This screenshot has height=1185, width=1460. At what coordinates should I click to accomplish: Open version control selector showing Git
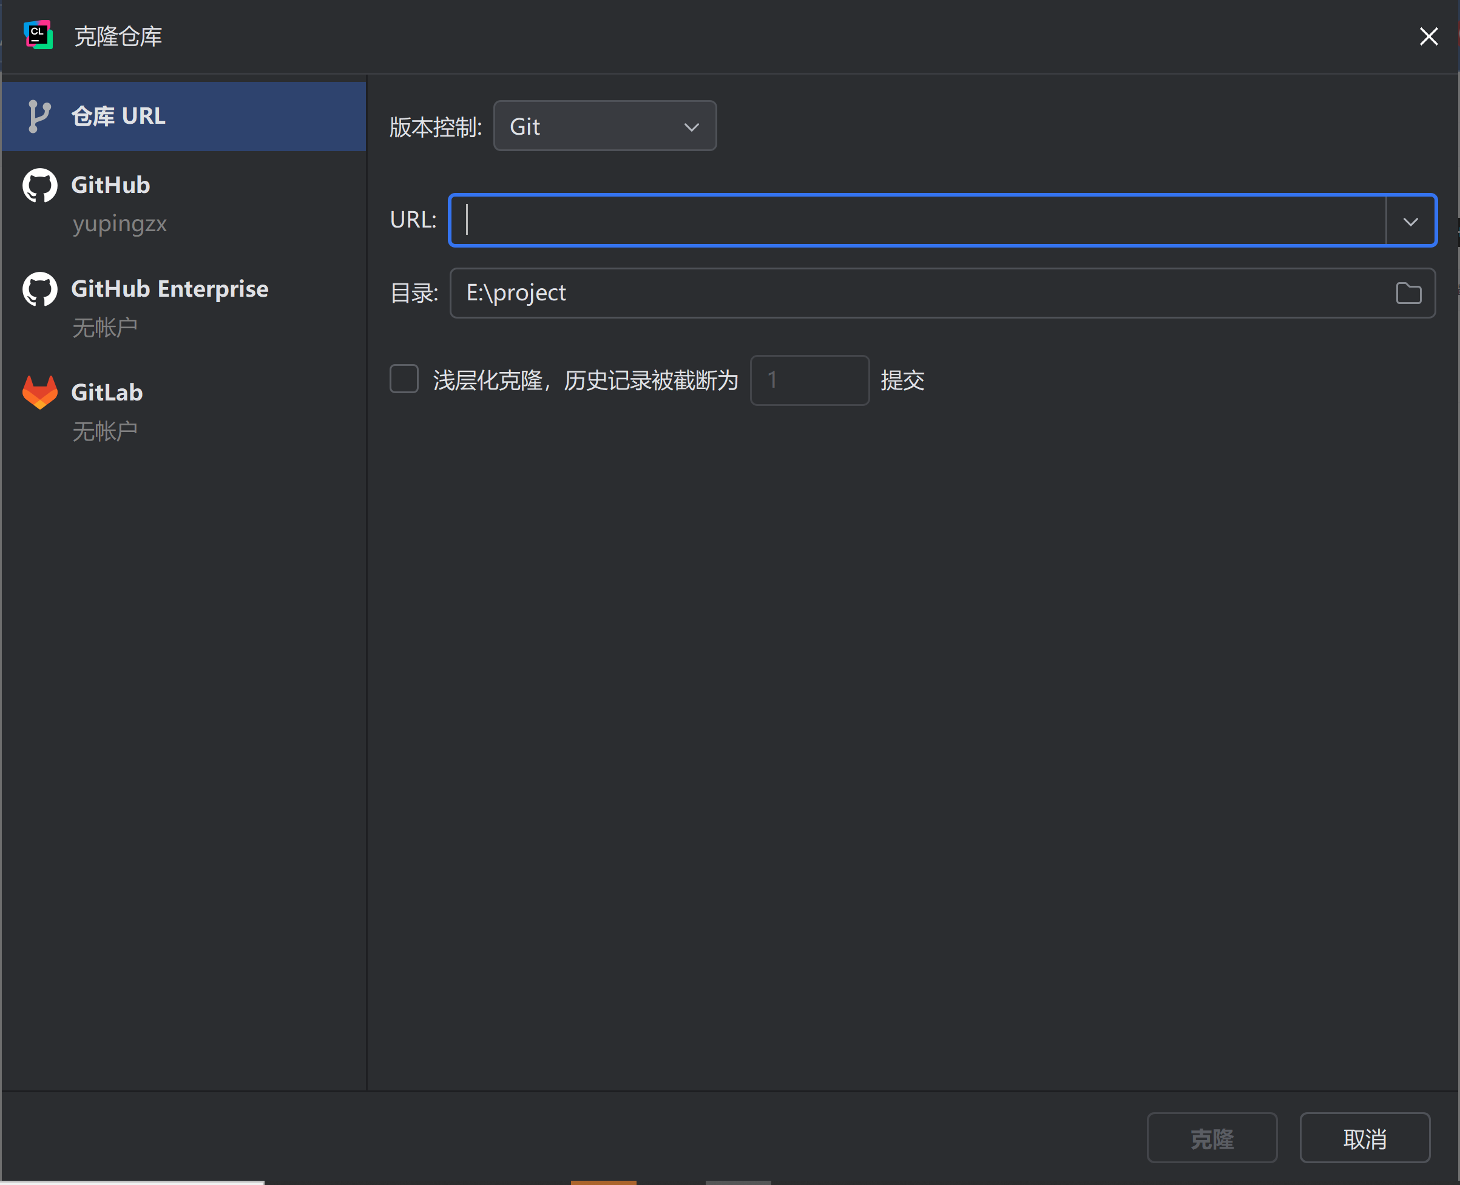[x=604, y=126]
